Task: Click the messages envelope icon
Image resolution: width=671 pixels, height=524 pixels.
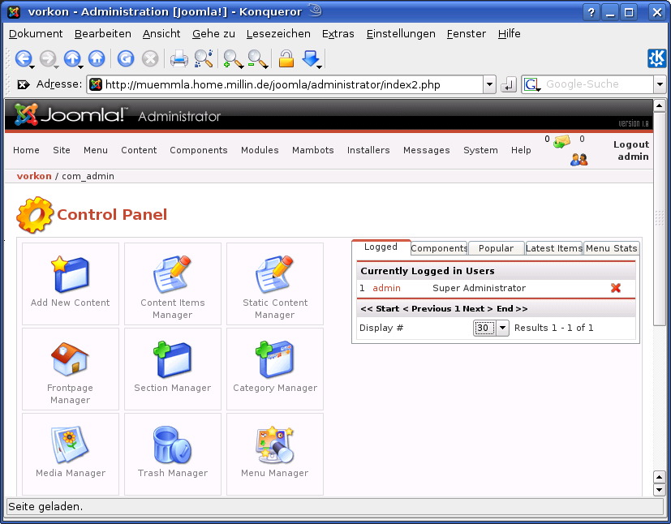Action: tap(561, 141)
